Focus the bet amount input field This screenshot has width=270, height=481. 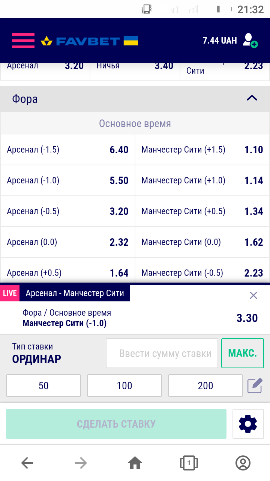[x=162, y=353]
